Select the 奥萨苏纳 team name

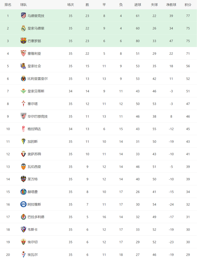pos(34,154)
